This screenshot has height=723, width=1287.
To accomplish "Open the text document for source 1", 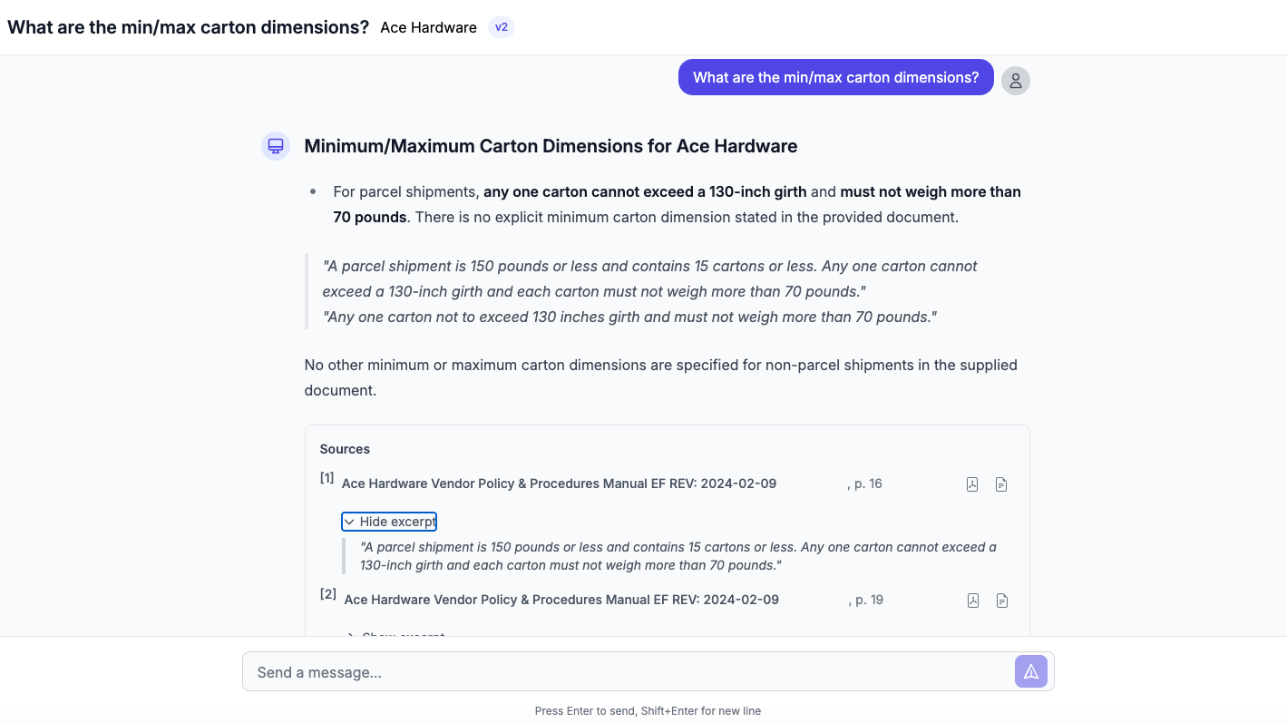I will pyautogui.click(x=1000, y=484).
